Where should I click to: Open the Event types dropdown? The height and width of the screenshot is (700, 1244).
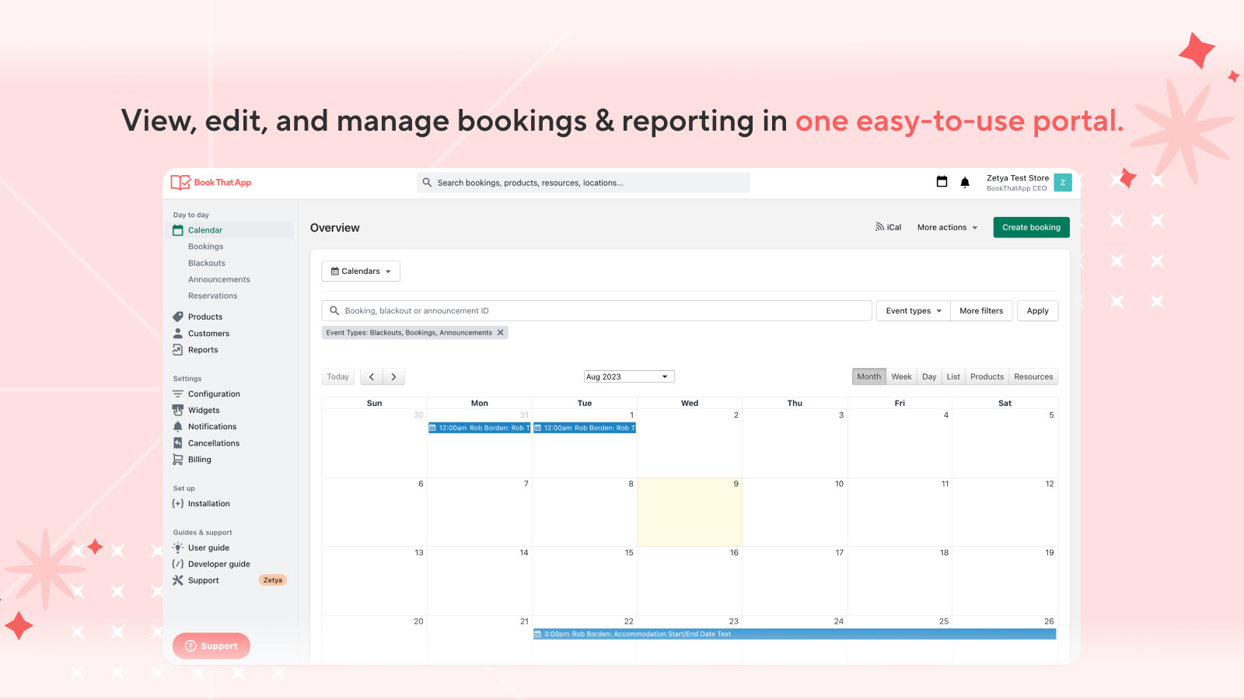[x=914, y=311]
